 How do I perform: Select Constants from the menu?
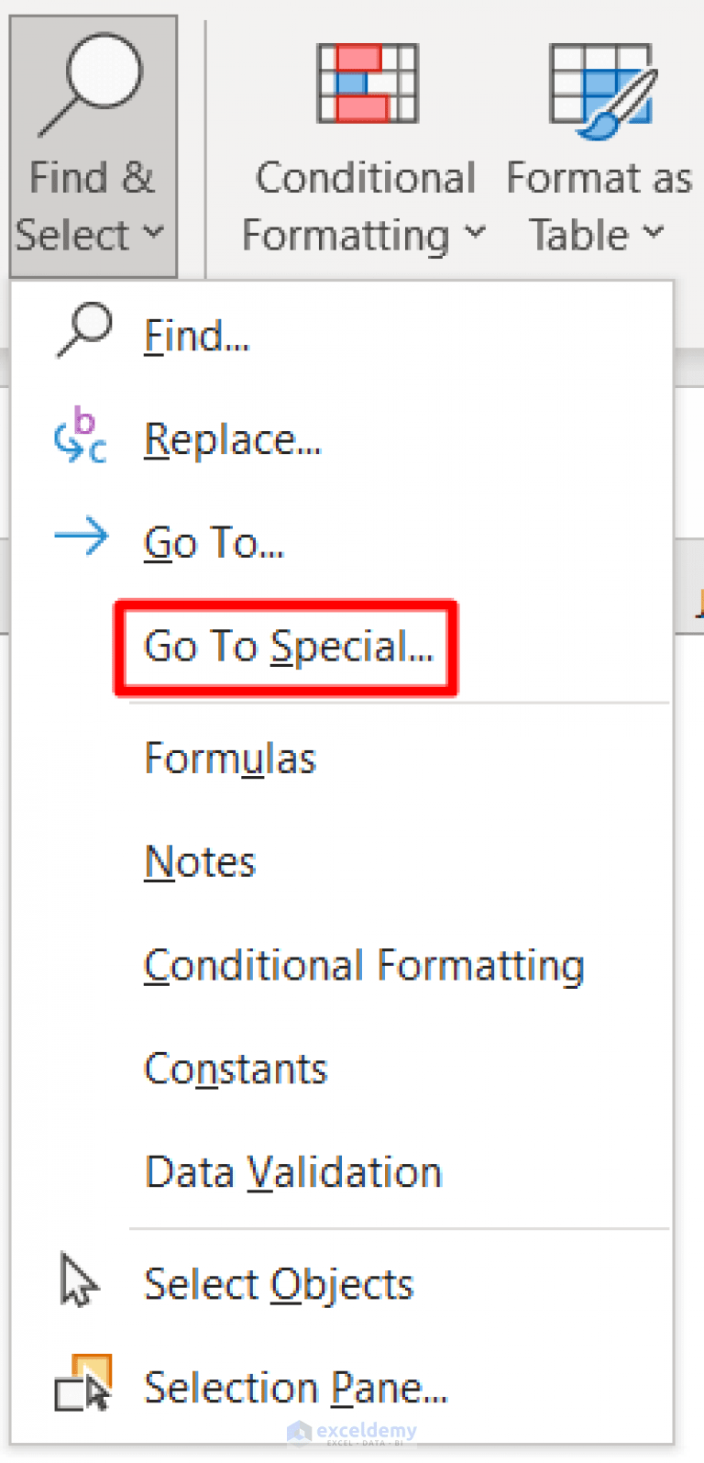[x=235, y=1068]
